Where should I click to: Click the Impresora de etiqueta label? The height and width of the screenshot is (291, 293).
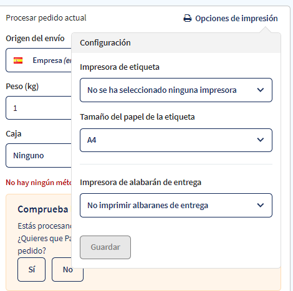(120, 67)
